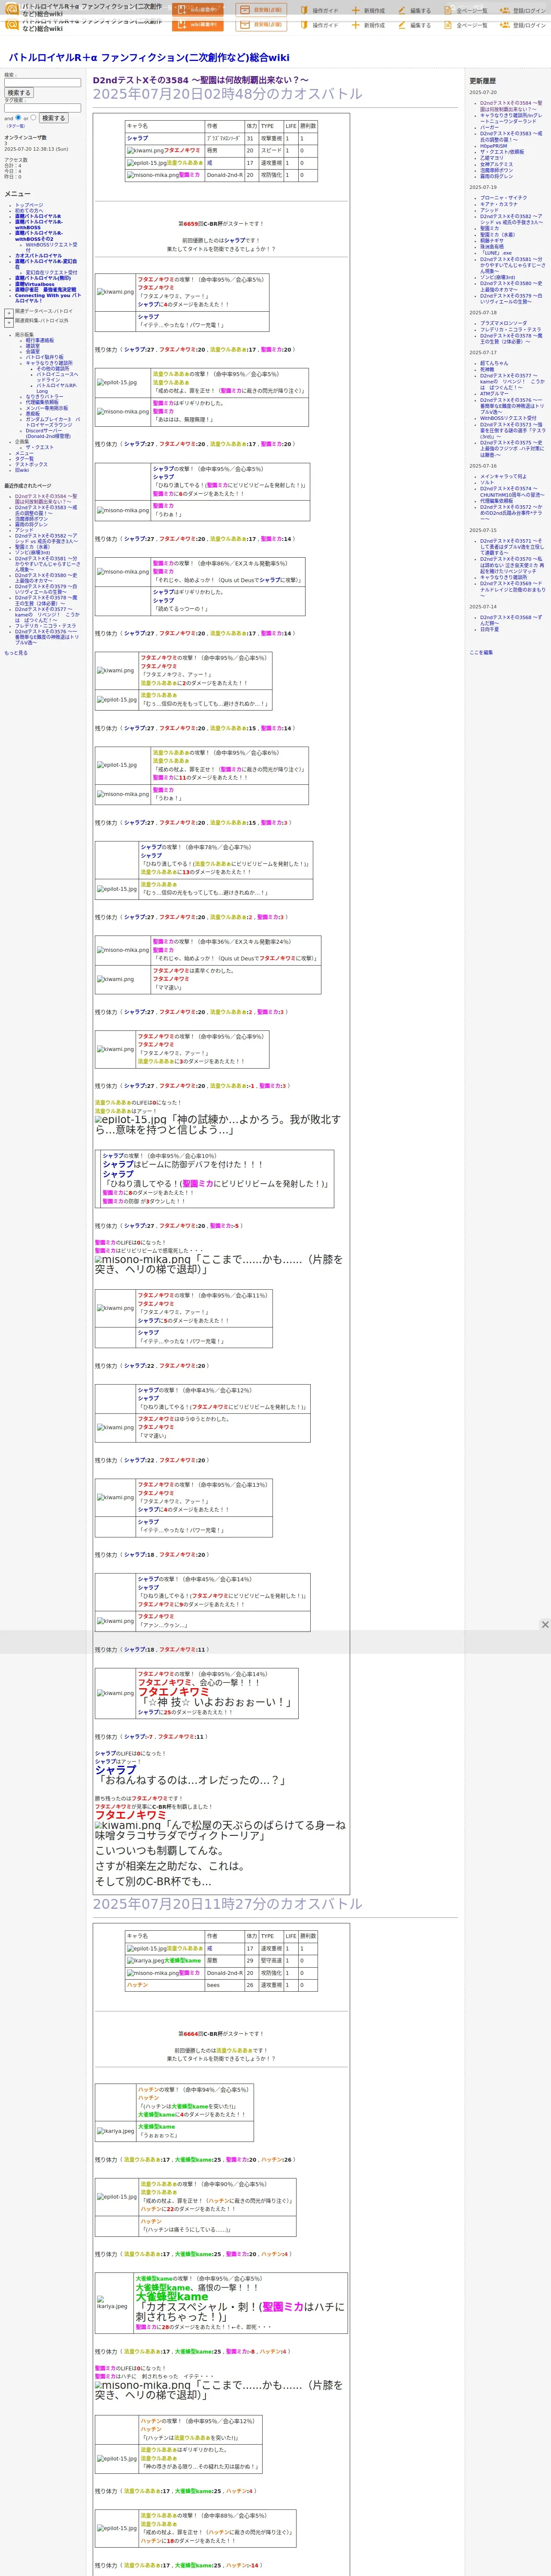
Task: Click the 02時48分のカオスバトル heading
Action: 228,94
